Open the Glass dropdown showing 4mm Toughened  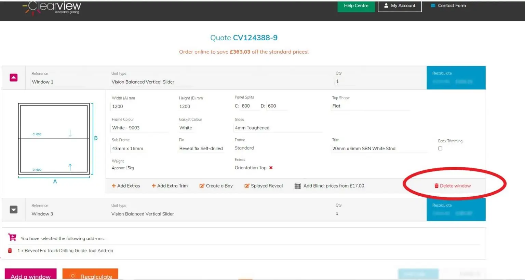click(278, 128)
